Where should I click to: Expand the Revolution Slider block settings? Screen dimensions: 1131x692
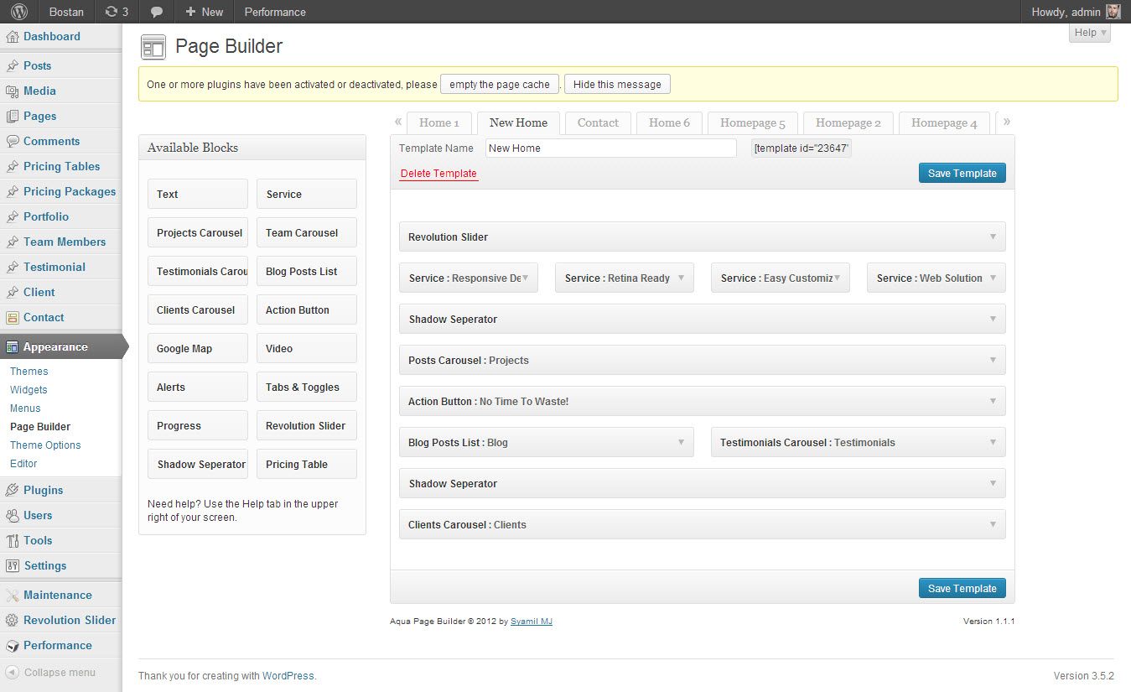993,237
